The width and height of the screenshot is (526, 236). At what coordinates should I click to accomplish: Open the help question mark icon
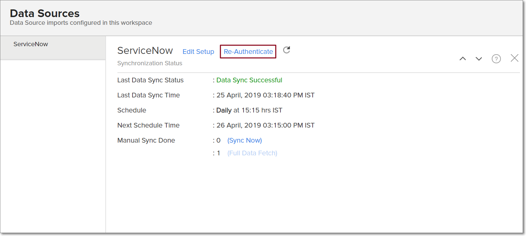[496, 59]
